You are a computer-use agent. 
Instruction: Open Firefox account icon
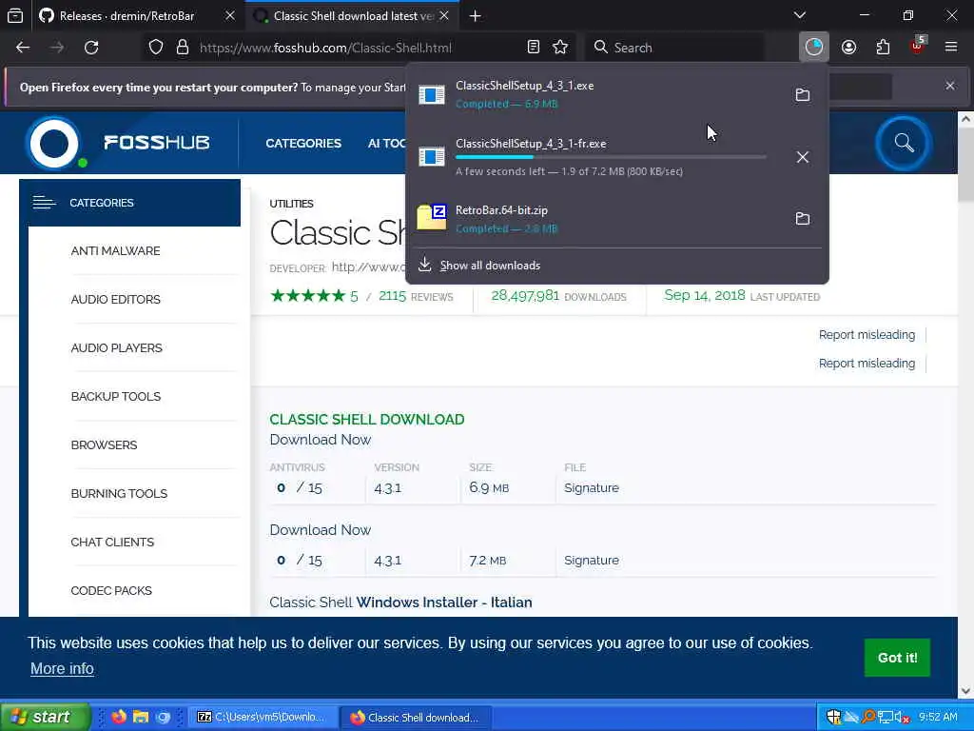click(848, 48)
